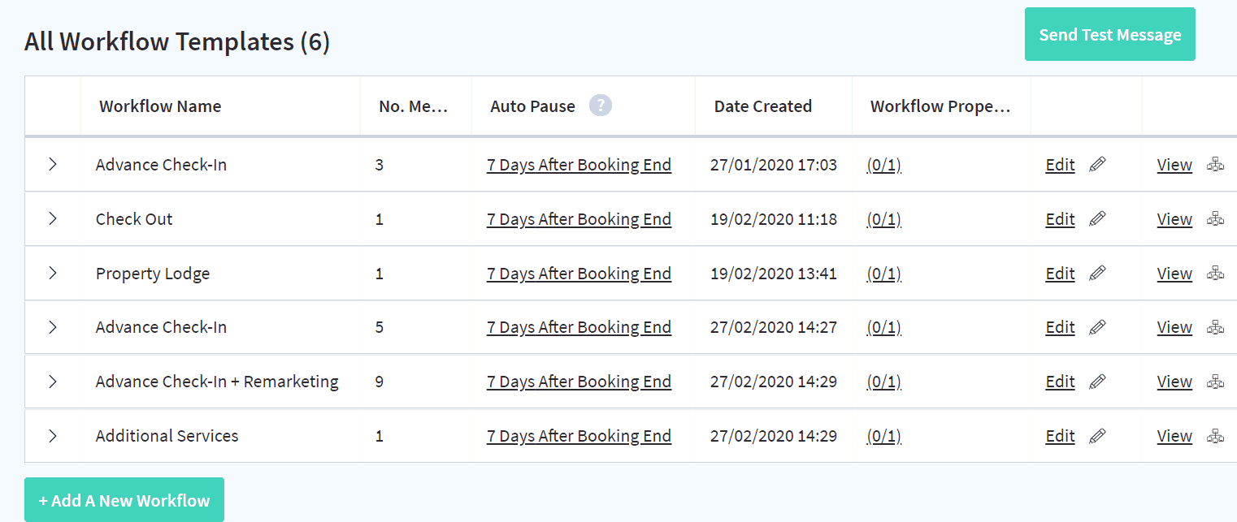The width and height of the screenshot is (1237, 522).
Task: Select the Property Lodge workflow name
Action: 153,274
